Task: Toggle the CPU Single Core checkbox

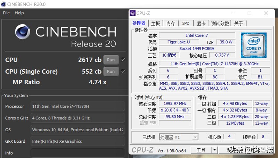Action: point(123,71)
